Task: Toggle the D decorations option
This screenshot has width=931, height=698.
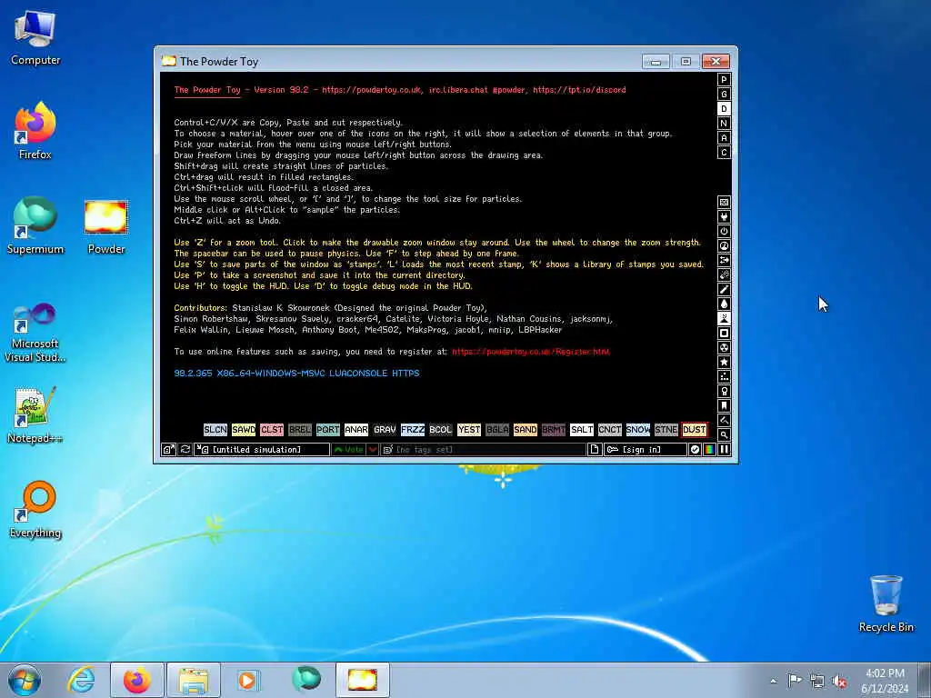Action: [x=724, y=109]
